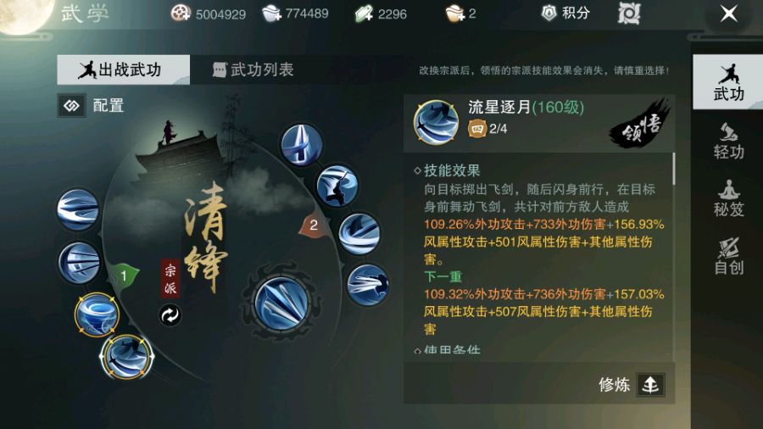Open the 配置 configuration options
The image size is (763, 429).
tap(91, 105)
